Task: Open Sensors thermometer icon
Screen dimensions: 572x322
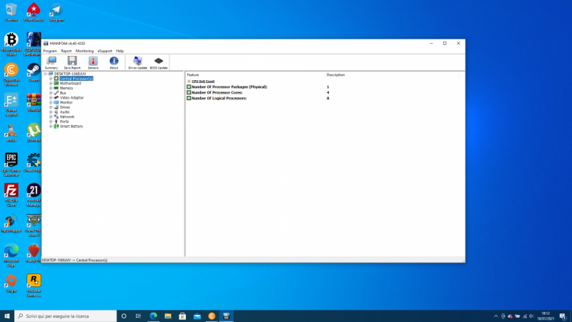Action: 93,62
